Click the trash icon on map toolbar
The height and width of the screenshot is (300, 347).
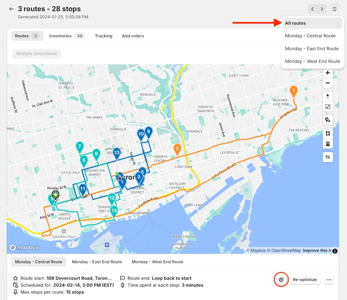point(328,144)
